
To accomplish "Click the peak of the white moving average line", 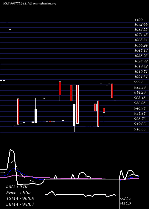I will 10,149.
